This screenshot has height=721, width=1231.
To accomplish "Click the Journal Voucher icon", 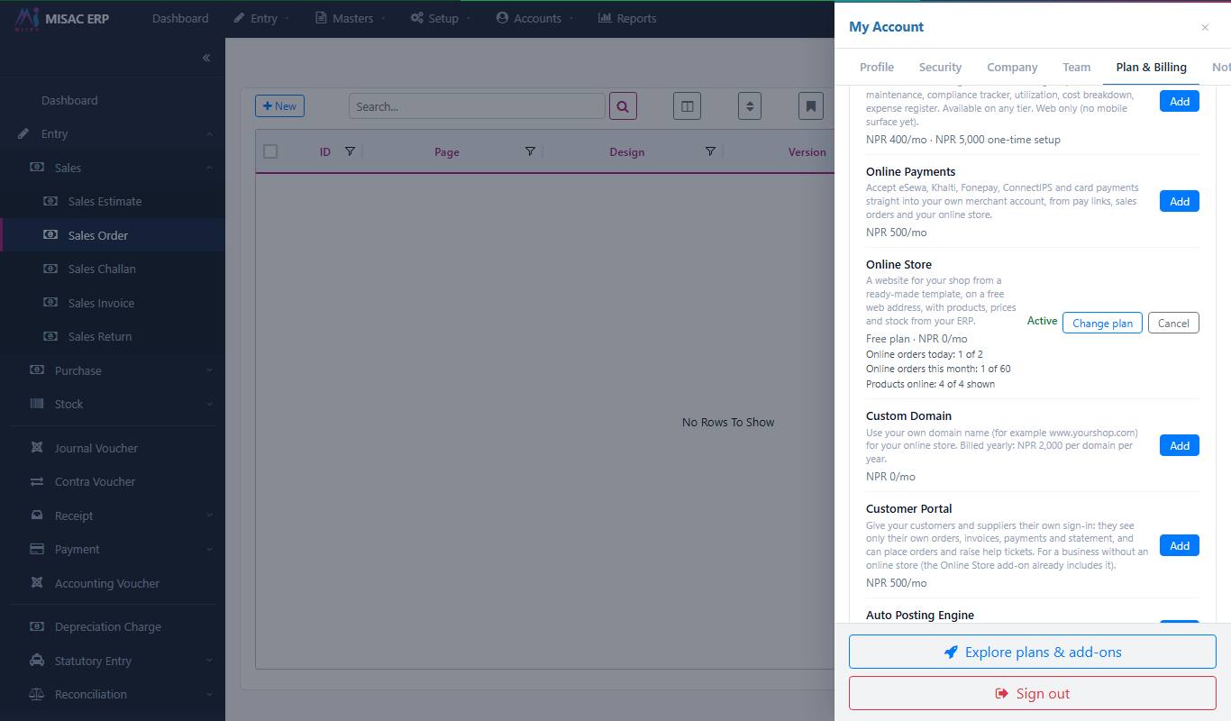I will (x=37, y=448).
